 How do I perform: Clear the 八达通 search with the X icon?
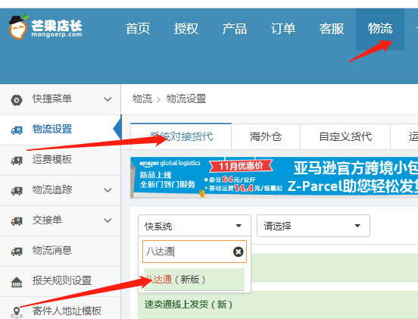[238, 252]
